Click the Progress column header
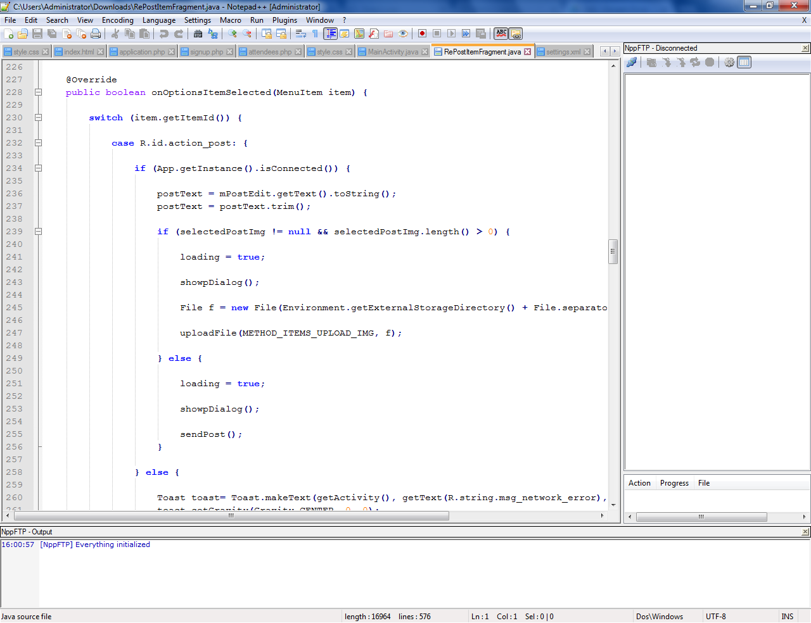This screenshot has width=811, height=623. click(674, 483)
